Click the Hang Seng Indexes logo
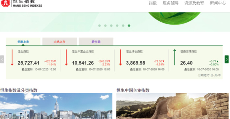This screenshot has height=119, width=230. pyautogui.click(x=22, y=3)
